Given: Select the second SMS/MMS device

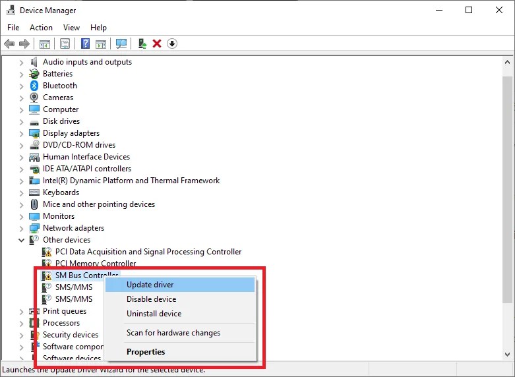Looking at the screenshot, I should (74, 299).
